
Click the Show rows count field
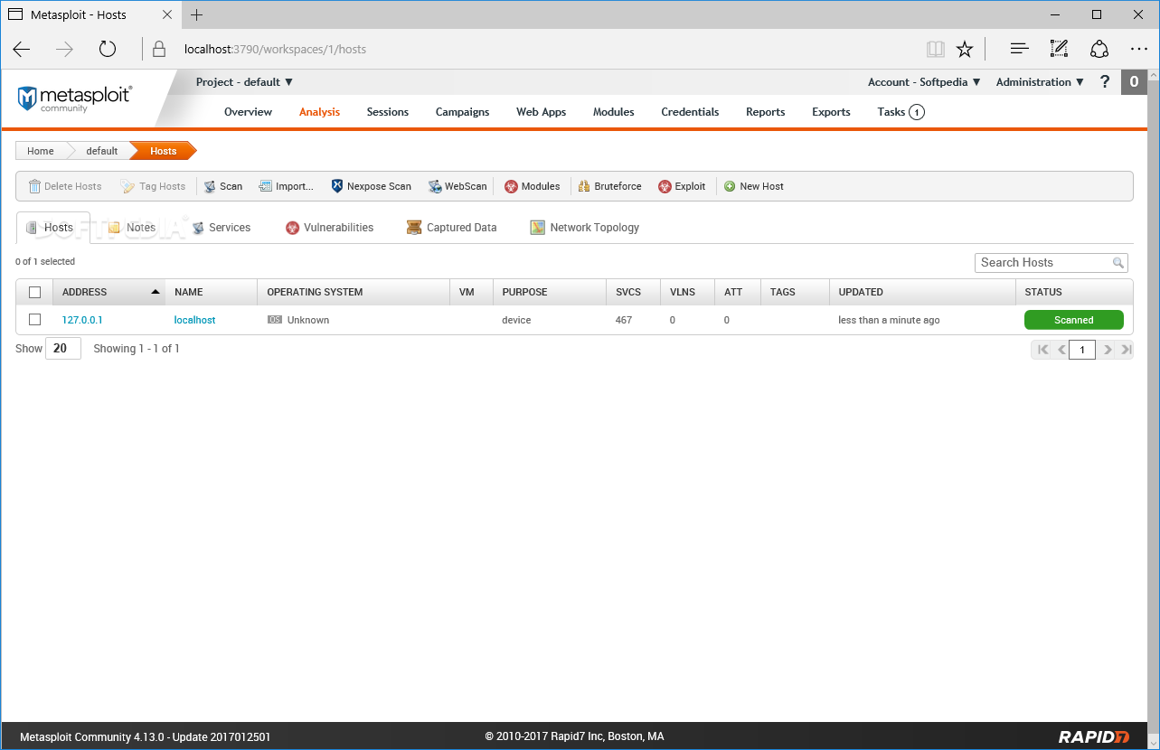[x=63, y=349]
